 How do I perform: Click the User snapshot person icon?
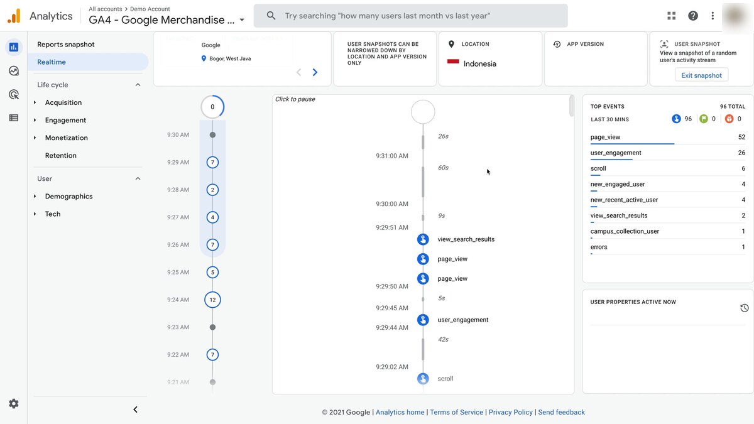(x=664, y=44)
